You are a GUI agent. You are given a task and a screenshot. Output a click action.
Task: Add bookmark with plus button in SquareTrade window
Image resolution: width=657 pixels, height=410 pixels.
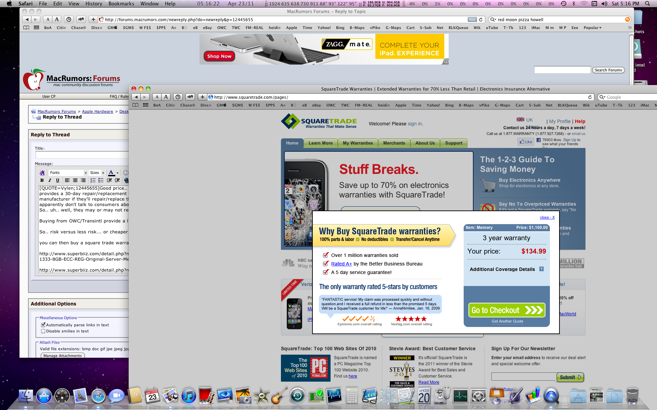tap(203, 97)
